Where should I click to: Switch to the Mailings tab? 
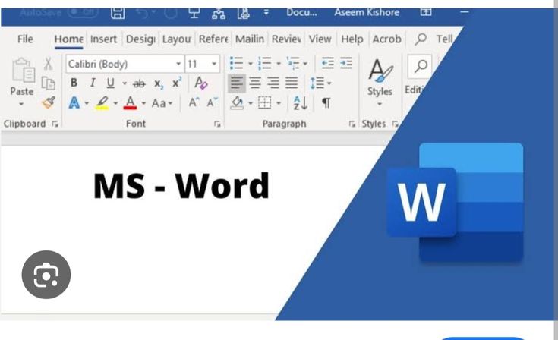pyautogui.click(x=250, y=39)
